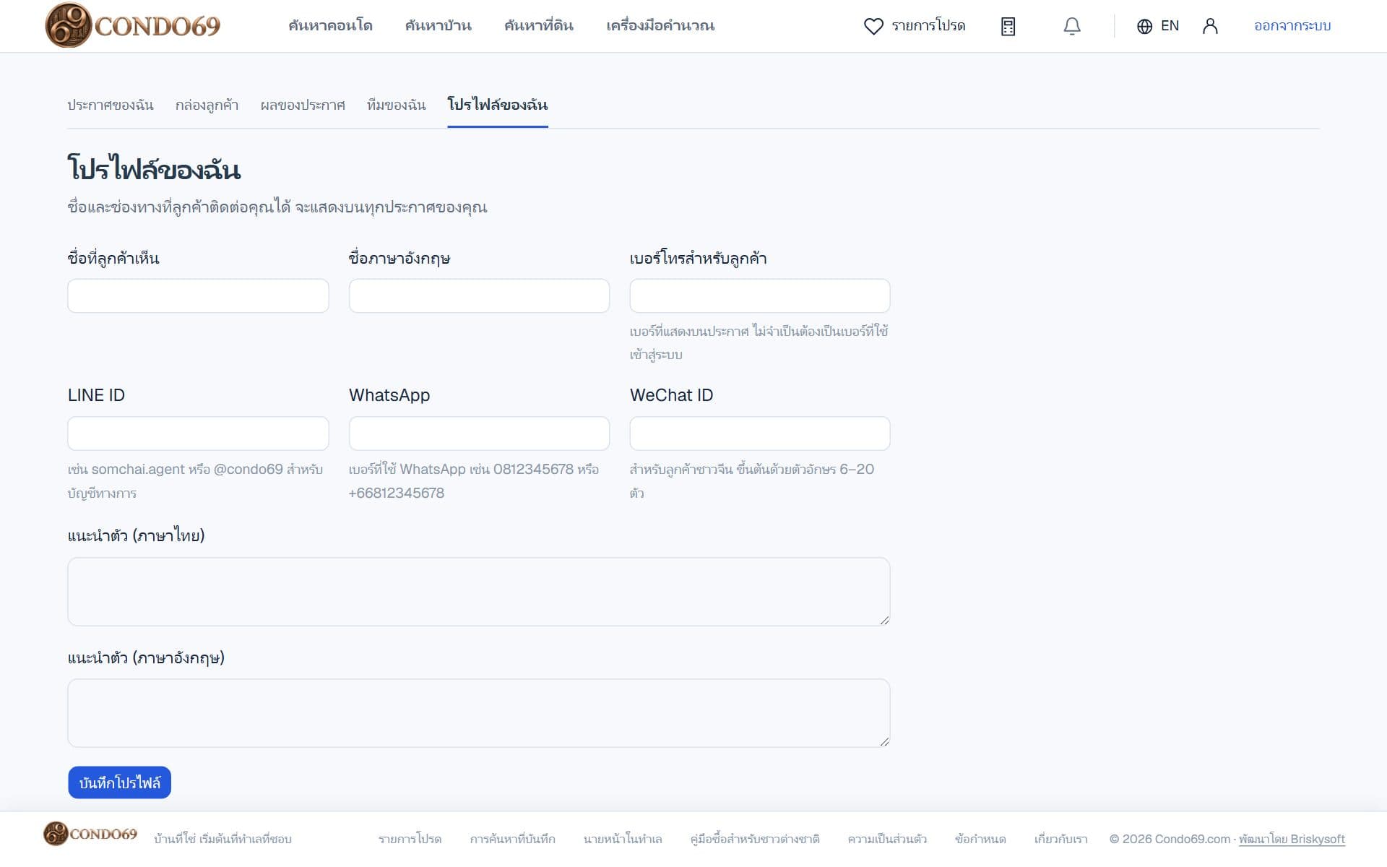Focus WhatsApp input field
This screenshot has width=1387, height=867.
point(479,433)
